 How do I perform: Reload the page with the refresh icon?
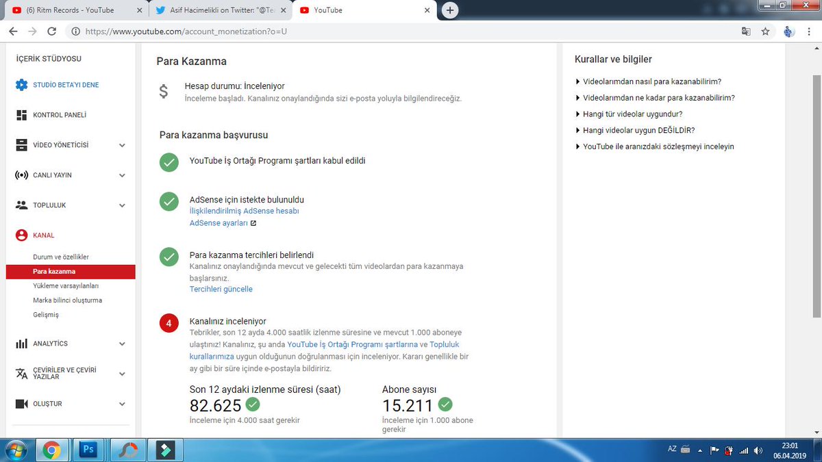[52, 31]
